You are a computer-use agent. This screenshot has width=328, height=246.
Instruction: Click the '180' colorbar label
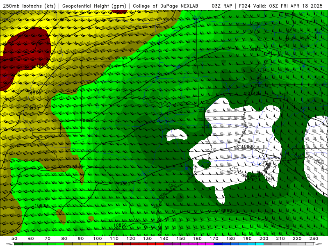point(231,239)
